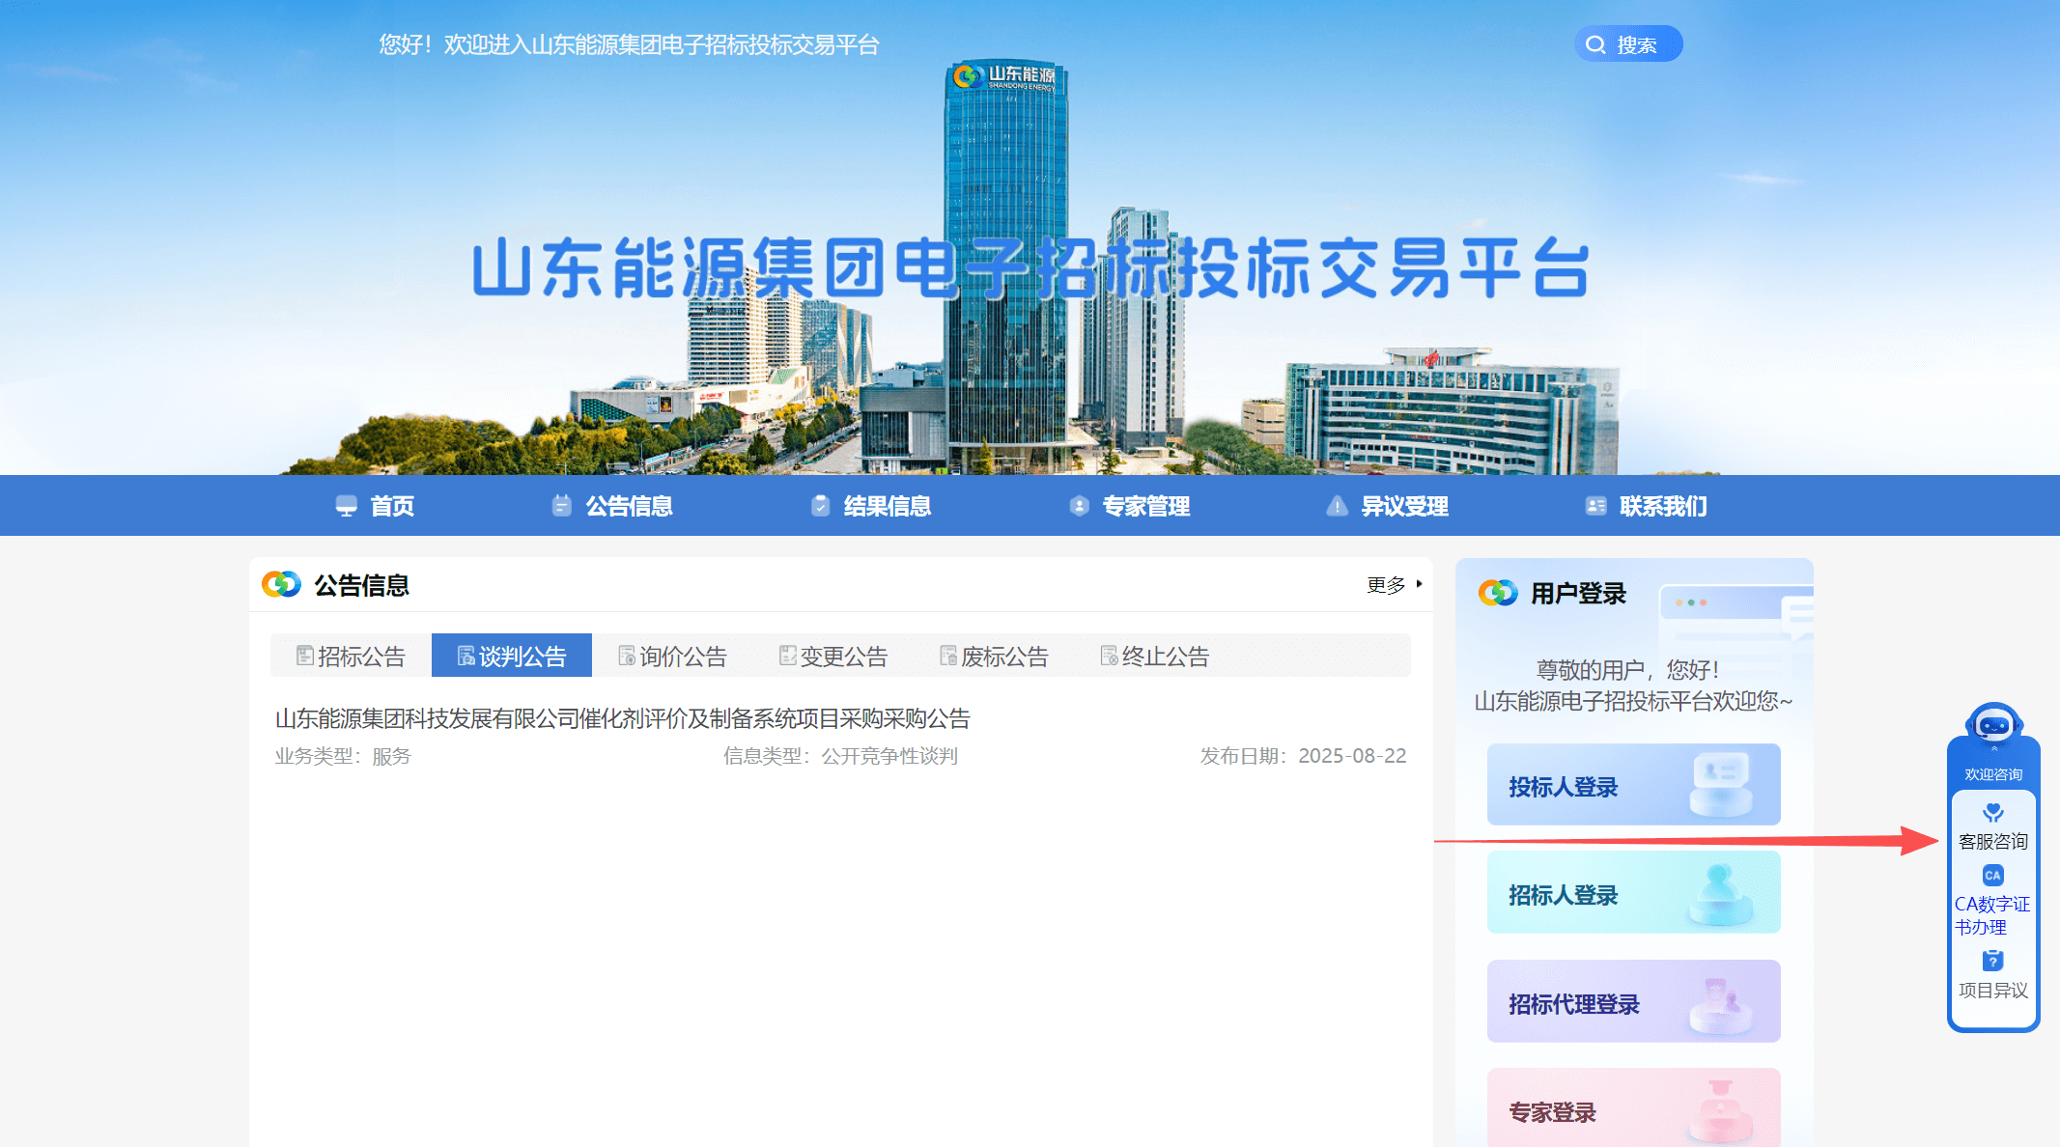This screenshot has width=2060, height=1147.
Task: Click the 项目异议 question clipboard icon
Action: coord(1992,961)
